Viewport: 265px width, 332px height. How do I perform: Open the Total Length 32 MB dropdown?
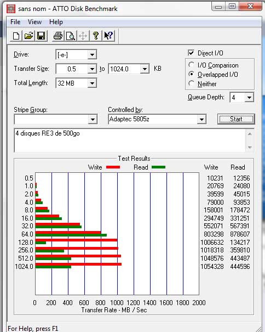click(x=92, y=83)
